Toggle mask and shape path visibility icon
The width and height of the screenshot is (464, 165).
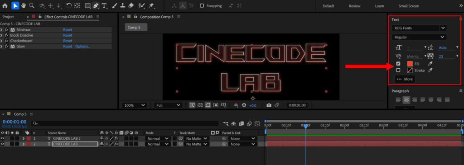(x=208, y=105)
